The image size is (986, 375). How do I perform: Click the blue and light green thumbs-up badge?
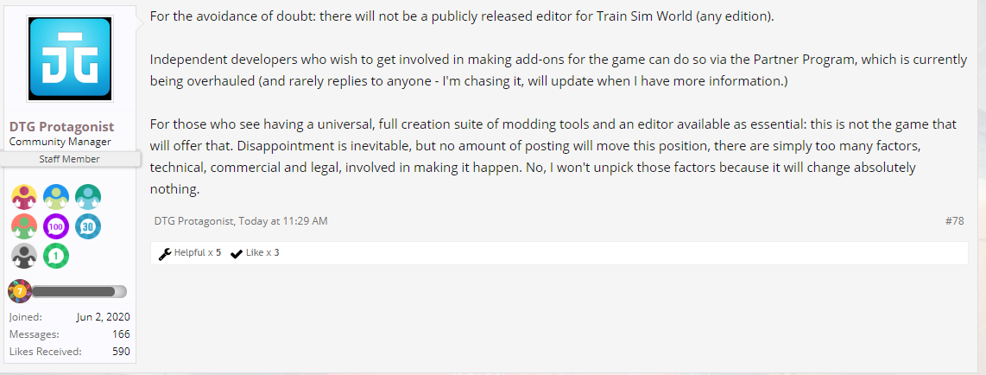pos(56,198)
